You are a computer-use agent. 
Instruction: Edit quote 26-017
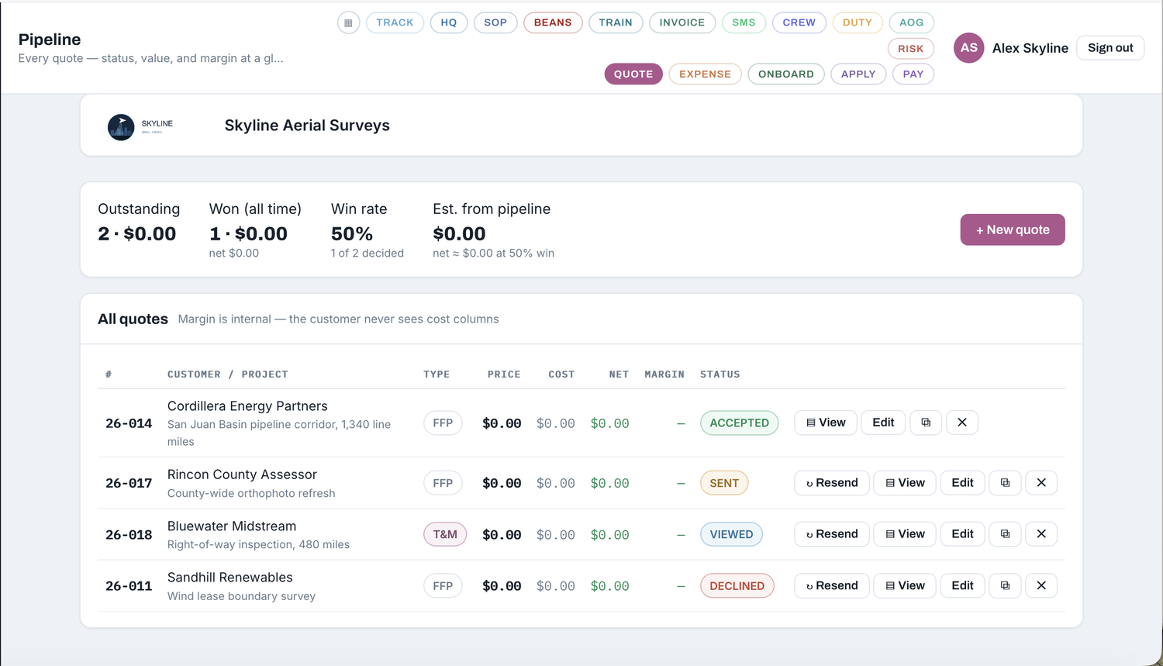[x=962, y=483]
